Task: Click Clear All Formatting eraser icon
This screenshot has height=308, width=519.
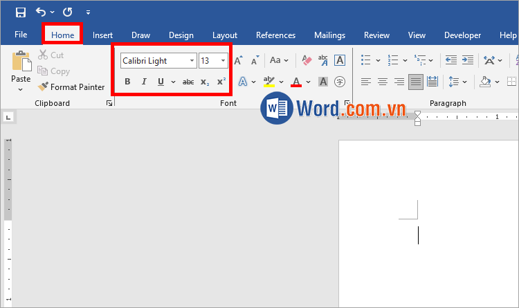Action: pos(307,61)
